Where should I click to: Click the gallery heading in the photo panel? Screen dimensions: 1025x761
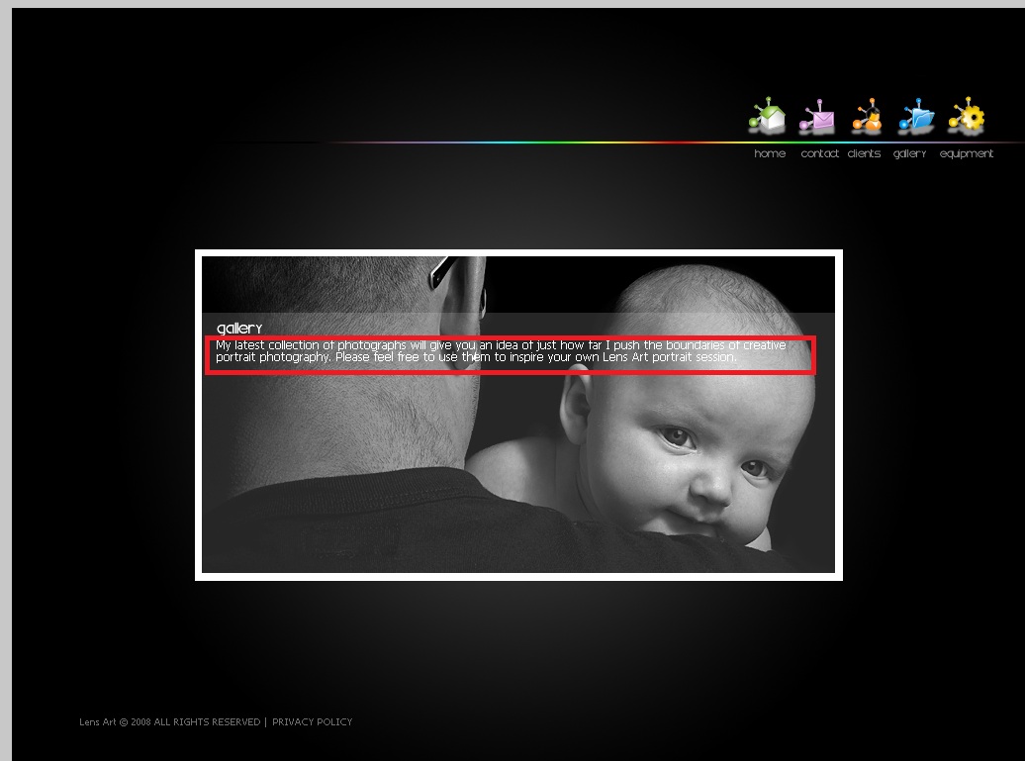(239, 329)
